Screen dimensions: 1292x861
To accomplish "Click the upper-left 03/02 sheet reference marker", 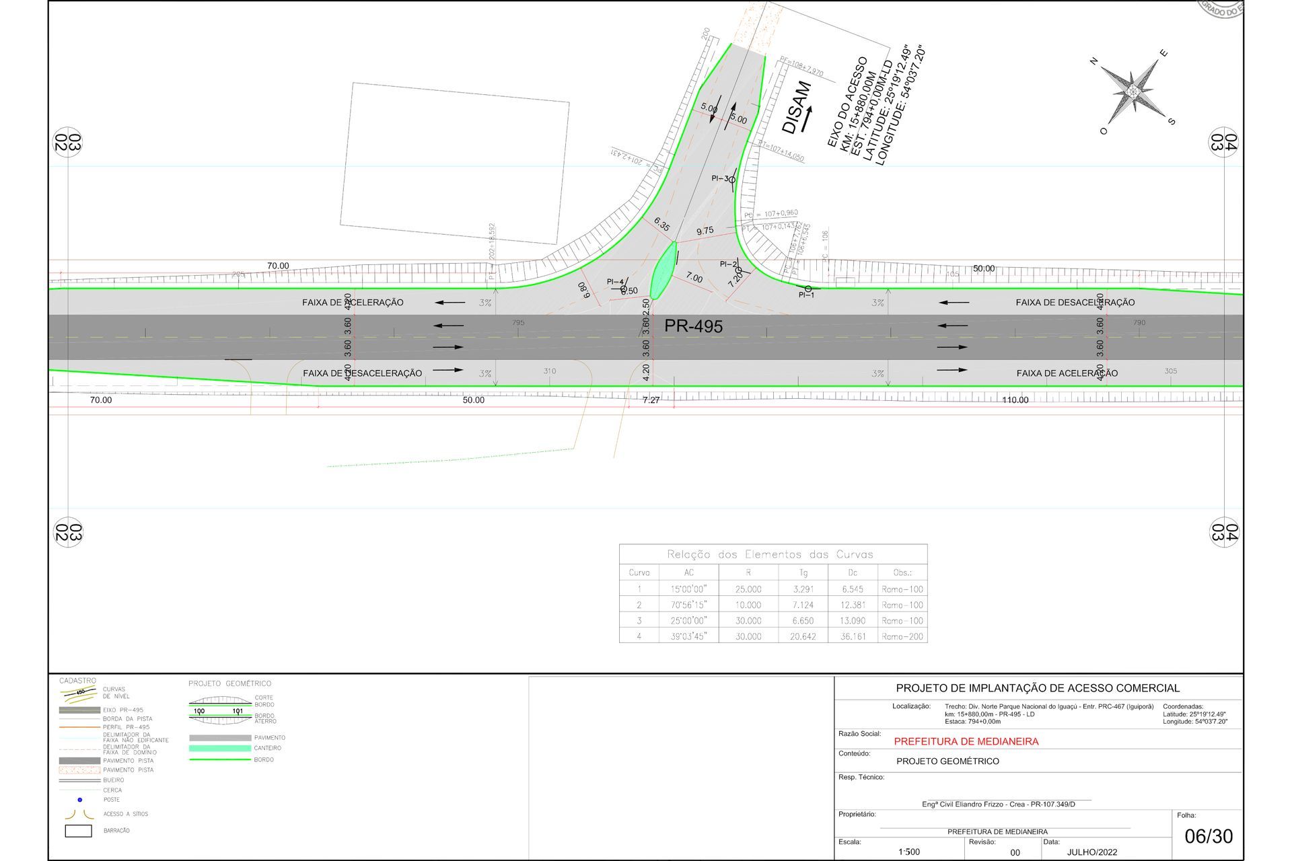I will point(68,143).
